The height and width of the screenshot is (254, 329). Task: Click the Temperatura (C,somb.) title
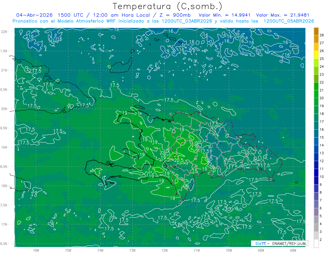point(168,6)
